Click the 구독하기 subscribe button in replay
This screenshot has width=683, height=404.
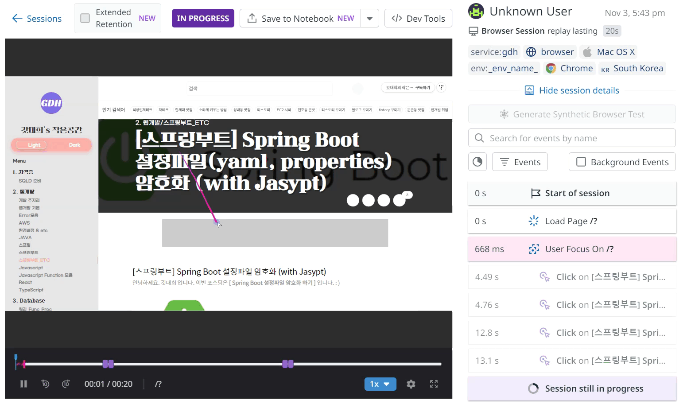(422, 88)
